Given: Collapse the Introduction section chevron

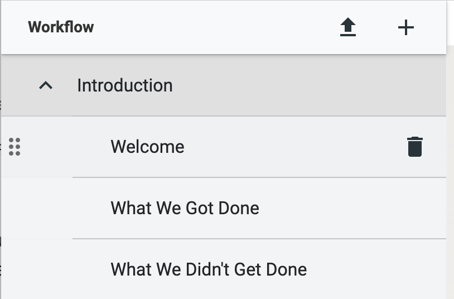Looking at the screenshot, I should 46,86.
